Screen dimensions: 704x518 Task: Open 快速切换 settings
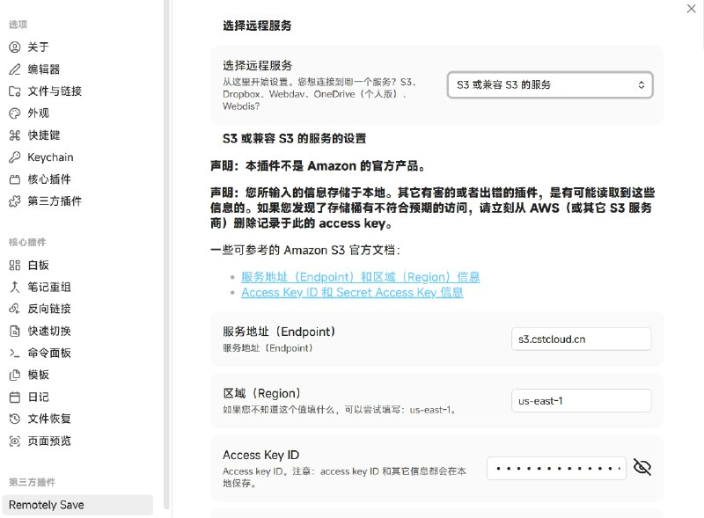point(45,330)
